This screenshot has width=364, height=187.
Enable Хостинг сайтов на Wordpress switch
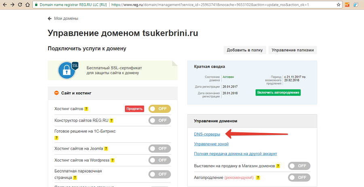pos(159,160)
